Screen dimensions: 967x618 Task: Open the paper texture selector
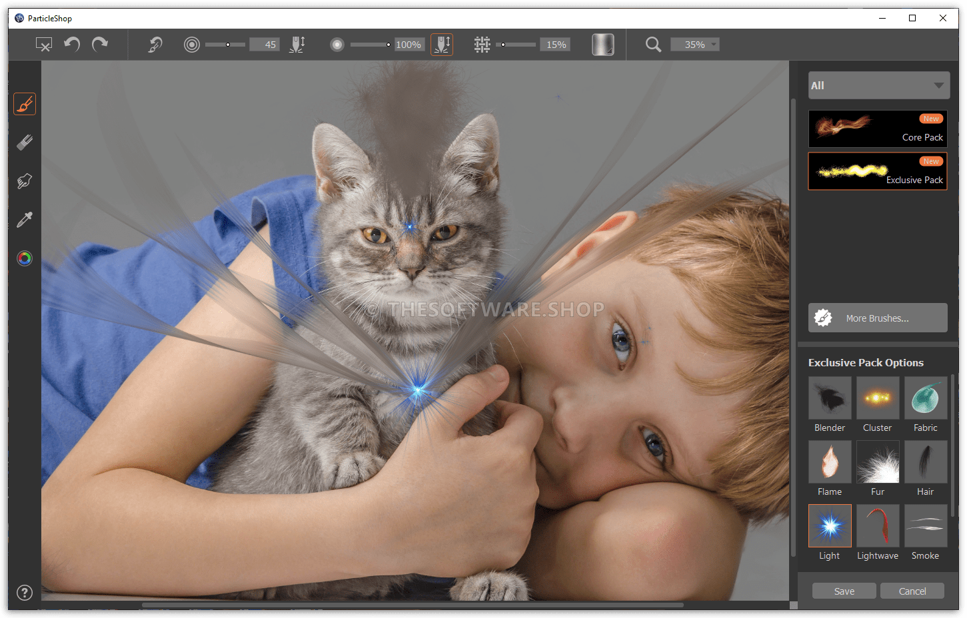click(x=602, y=44)
